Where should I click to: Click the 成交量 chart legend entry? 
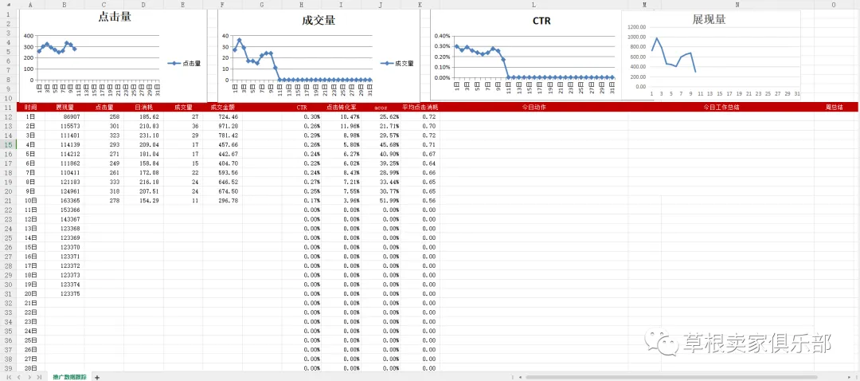pyautogui.click(x=397, y=63)
